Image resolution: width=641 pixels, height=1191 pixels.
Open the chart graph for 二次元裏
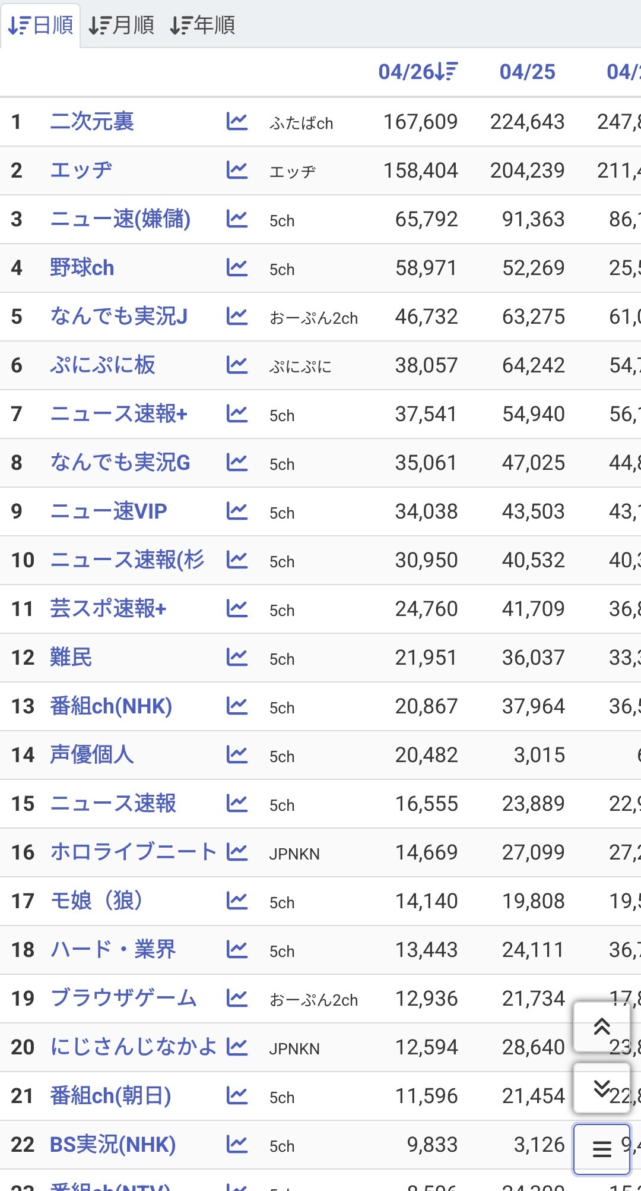pos(237,122)
